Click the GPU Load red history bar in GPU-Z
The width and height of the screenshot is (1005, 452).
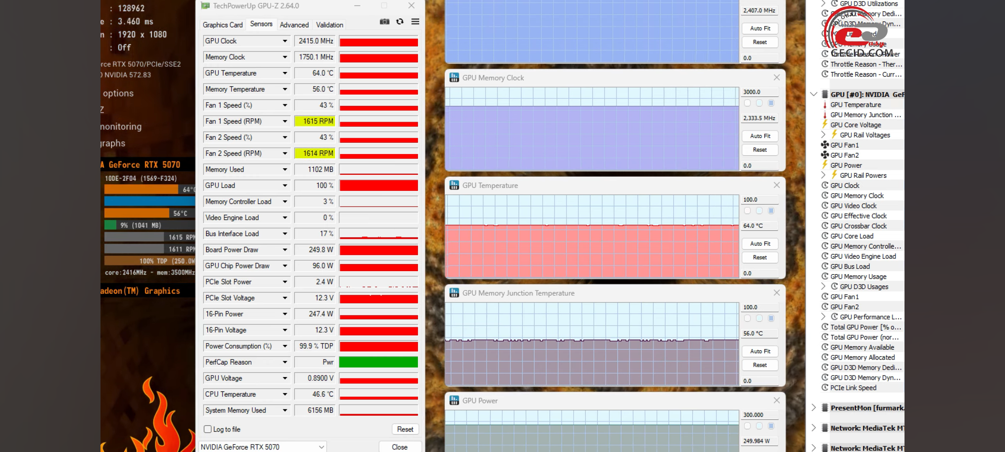pos(379,185)
